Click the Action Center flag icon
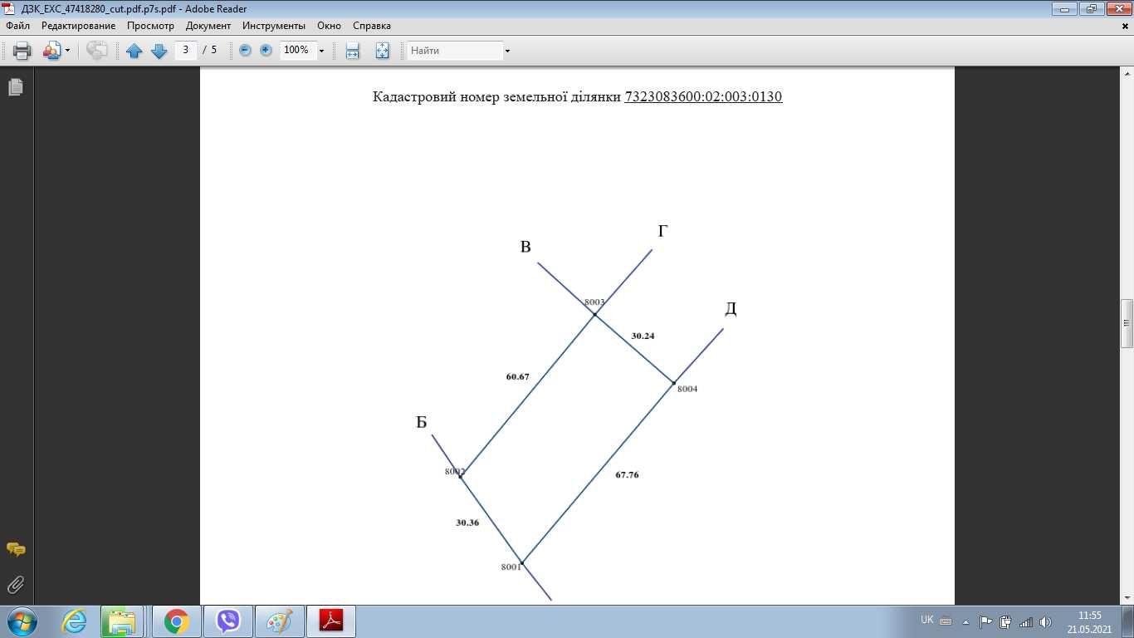 click(986, 621)
